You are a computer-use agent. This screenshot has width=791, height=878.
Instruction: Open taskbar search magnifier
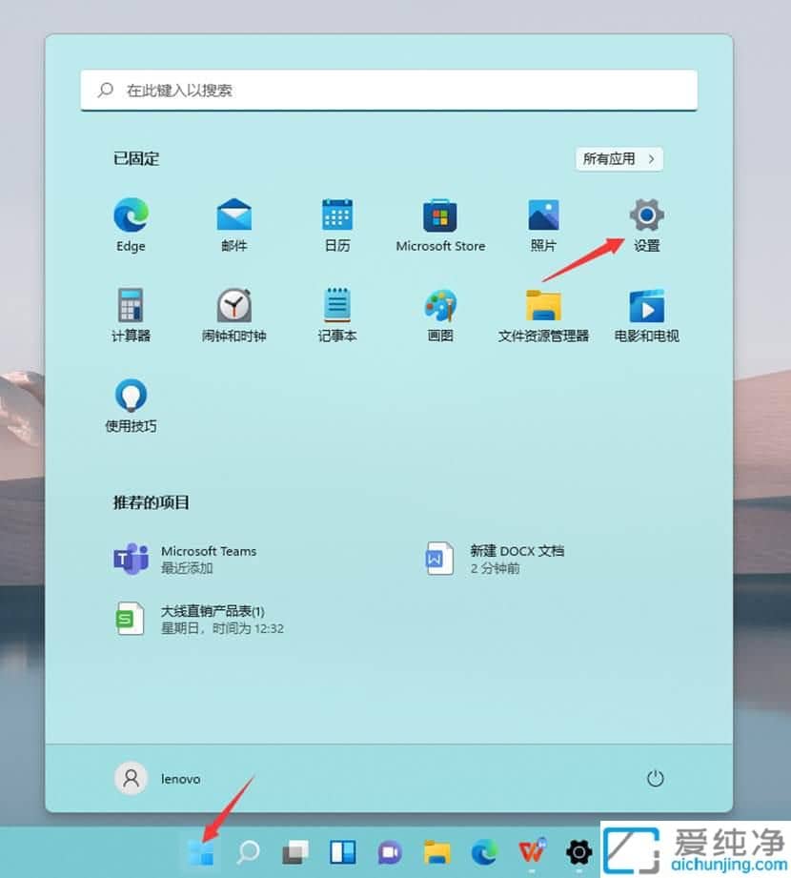[x=248, y=853]
